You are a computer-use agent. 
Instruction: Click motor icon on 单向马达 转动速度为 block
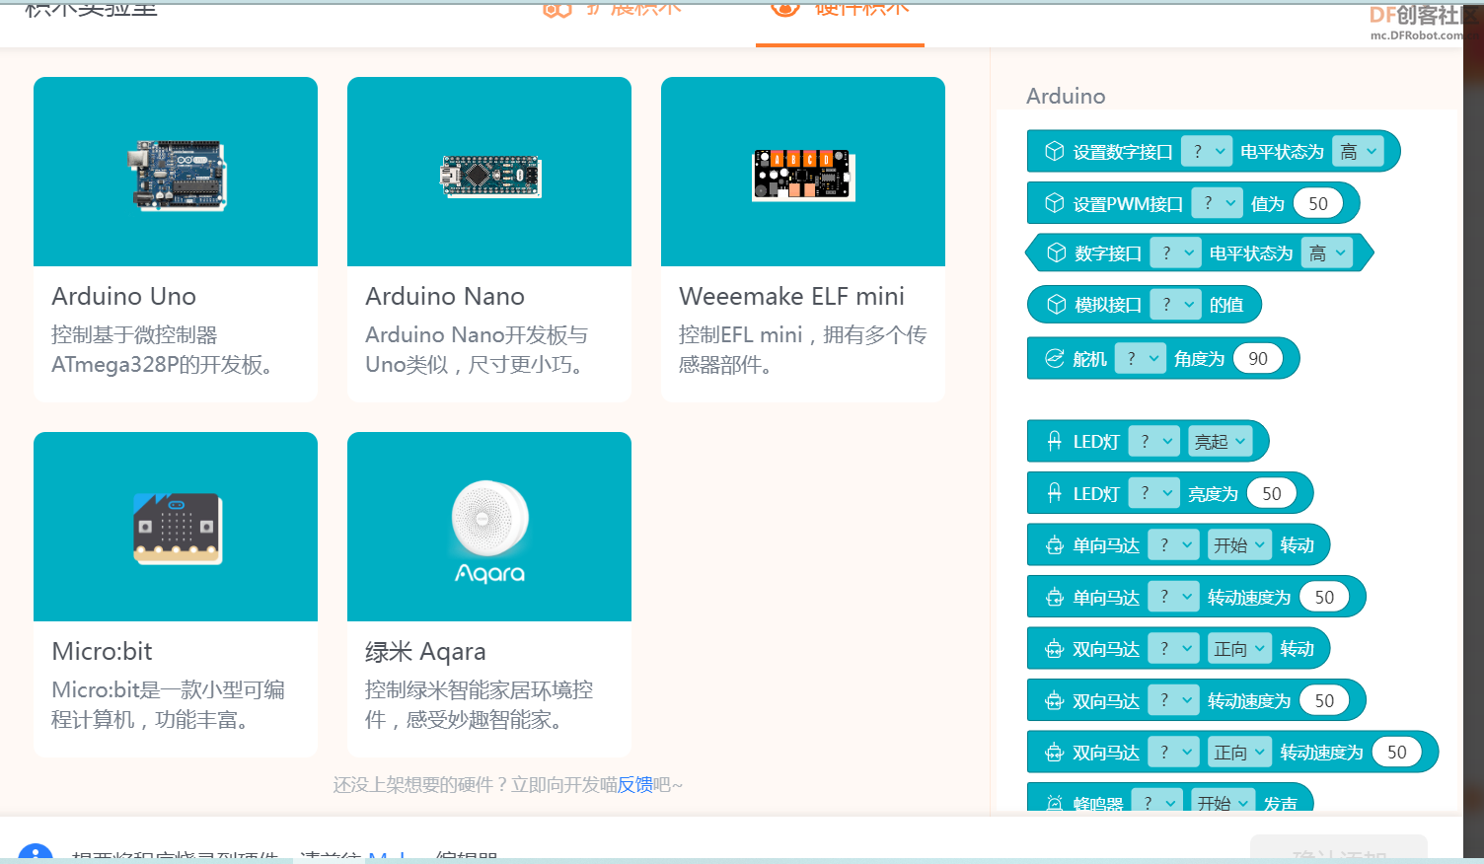pyautogui.click(x=1055, y=597)
